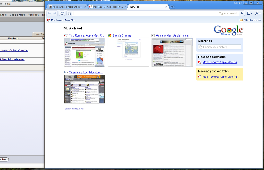Viewport: 264px width, 170px height.
Task: Close the New Tab tab
Action: pyautogui.click(x=166, y=7)
